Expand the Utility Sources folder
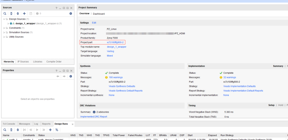This screenshot has width=288, height=140. tap(4, 37)
